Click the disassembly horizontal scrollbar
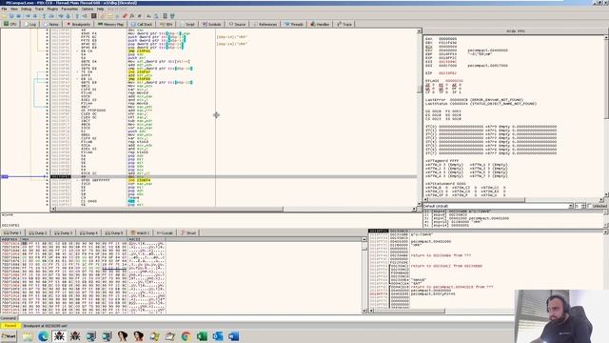This screenshot has height=343, width=609. 234,209
